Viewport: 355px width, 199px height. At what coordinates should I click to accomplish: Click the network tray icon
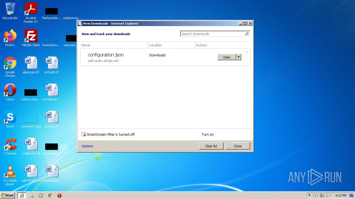(322, 195)
